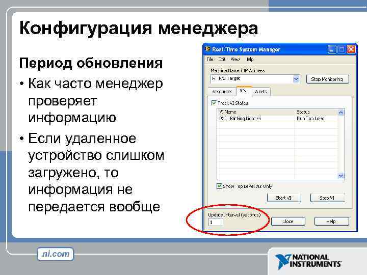Click the Stop Monitoring button
Image resolution: width=367 pixels, height=275 pixels.
[x=327, y=79]
